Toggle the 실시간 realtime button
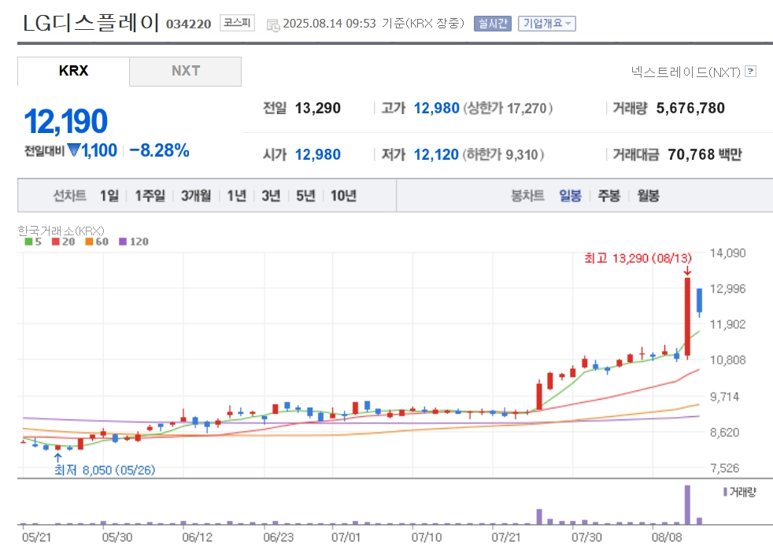Viewport: 773px width, 554px height. coord(493,23)
